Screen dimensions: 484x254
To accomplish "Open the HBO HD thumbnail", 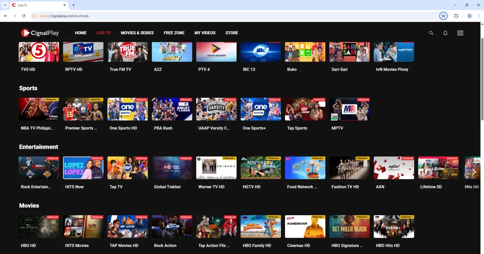I will point(39,226).
